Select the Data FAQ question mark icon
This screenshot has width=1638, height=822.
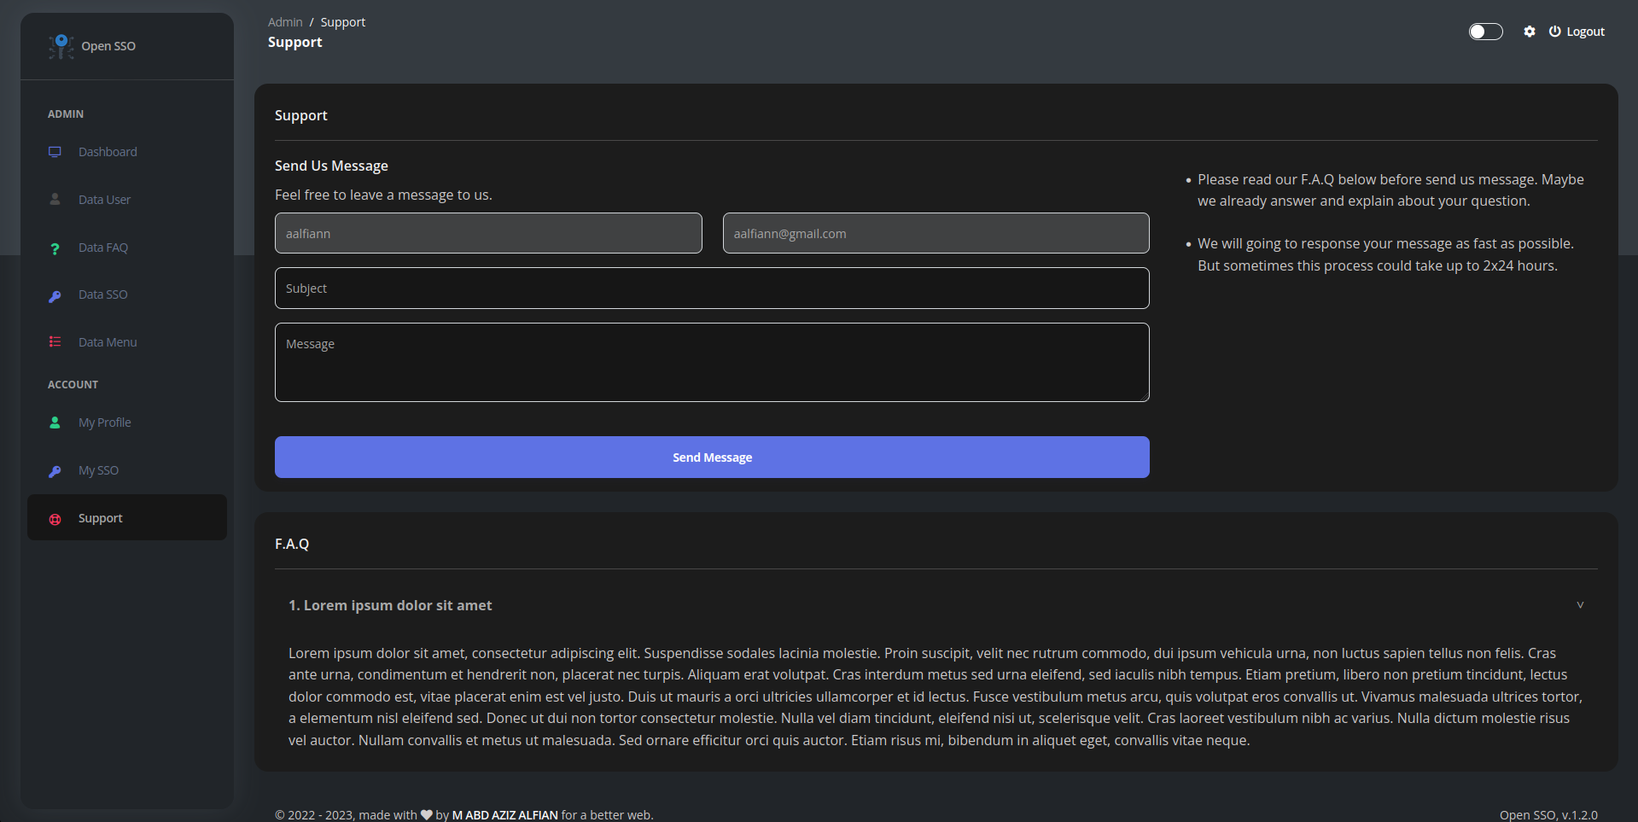55,248
